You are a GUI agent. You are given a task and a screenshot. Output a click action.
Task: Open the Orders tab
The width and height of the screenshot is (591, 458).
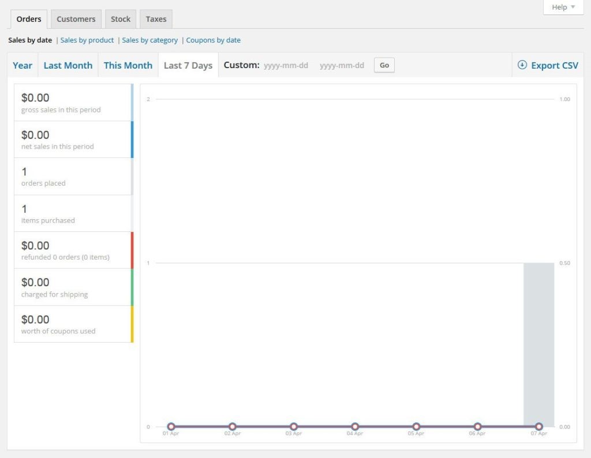click(29, 19)
